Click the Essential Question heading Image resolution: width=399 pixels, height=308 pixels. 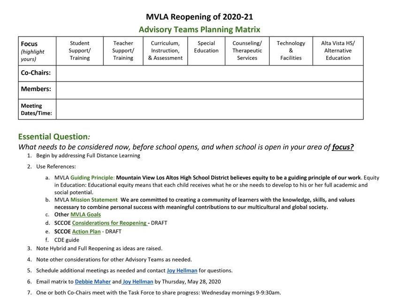[54, 136]
